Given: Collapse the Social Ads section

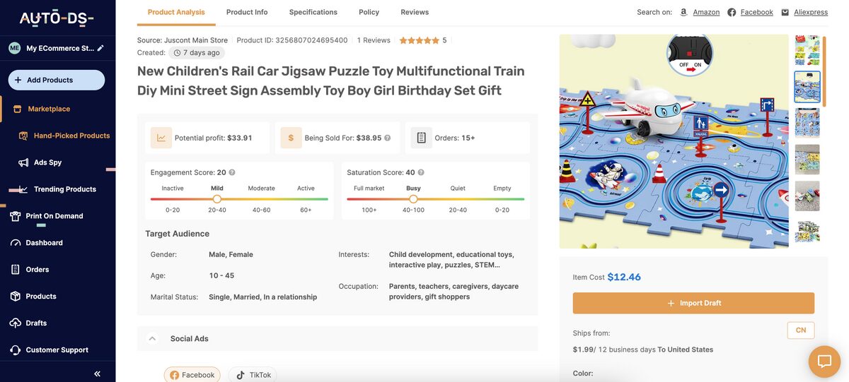Looking at the screenshot, I should [x=152, y=339].
